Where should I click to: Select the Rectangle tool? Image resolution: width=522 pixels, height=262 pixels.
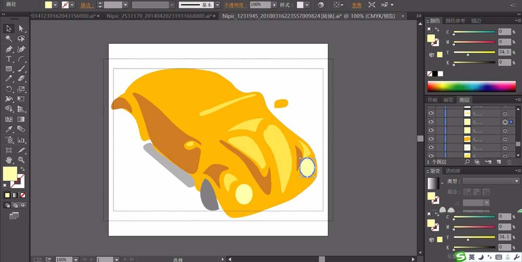tap(9, 69)
